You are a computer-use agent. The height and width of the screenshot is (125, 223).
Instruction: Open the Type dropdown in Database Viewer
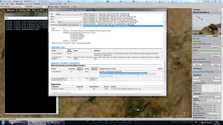[69, 14]
